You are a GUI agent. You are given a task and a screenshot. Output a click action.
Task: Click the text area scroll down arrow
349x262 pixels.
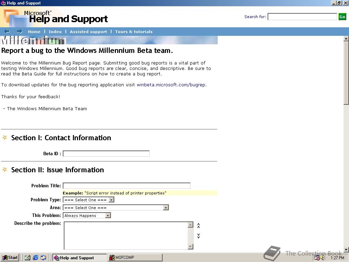click(190, 246)
